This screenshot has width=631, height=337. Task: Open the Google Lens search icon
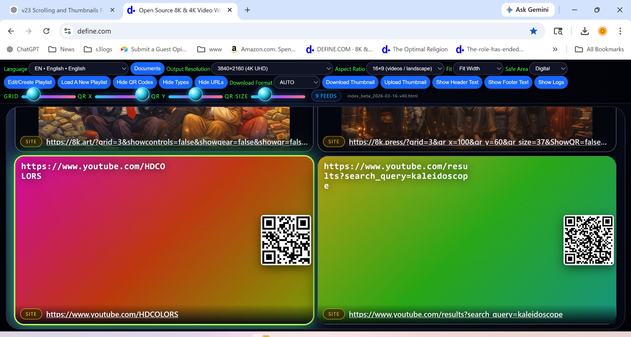pos(558,31)
